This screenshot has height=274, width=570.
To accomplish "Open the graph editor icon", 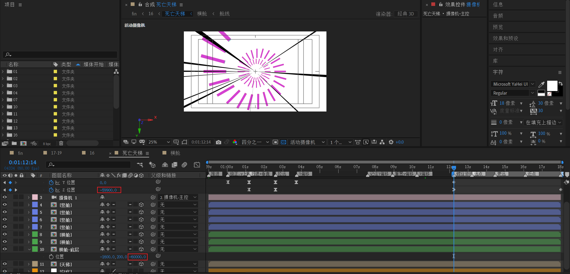I will (x=197, y=165).
